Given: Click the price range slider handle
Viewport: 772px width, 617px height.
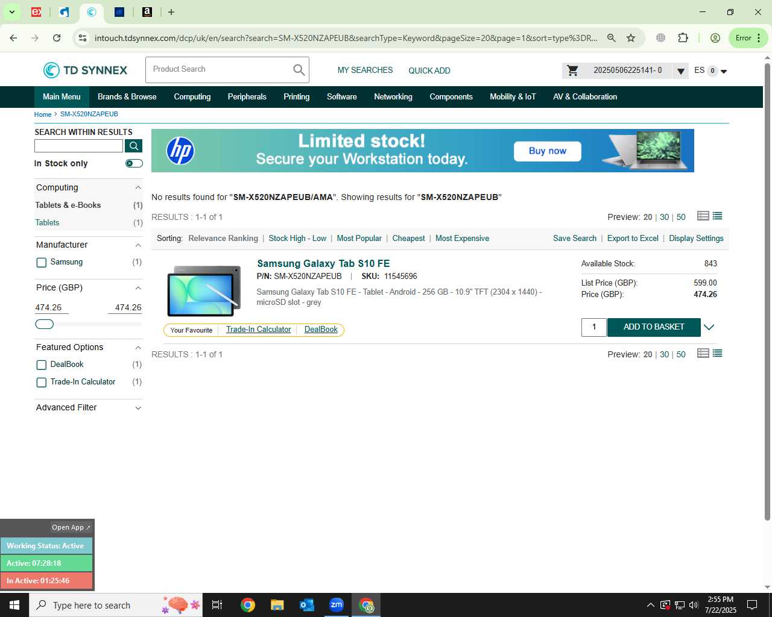Looking at the screenshot, I should 45,324.
